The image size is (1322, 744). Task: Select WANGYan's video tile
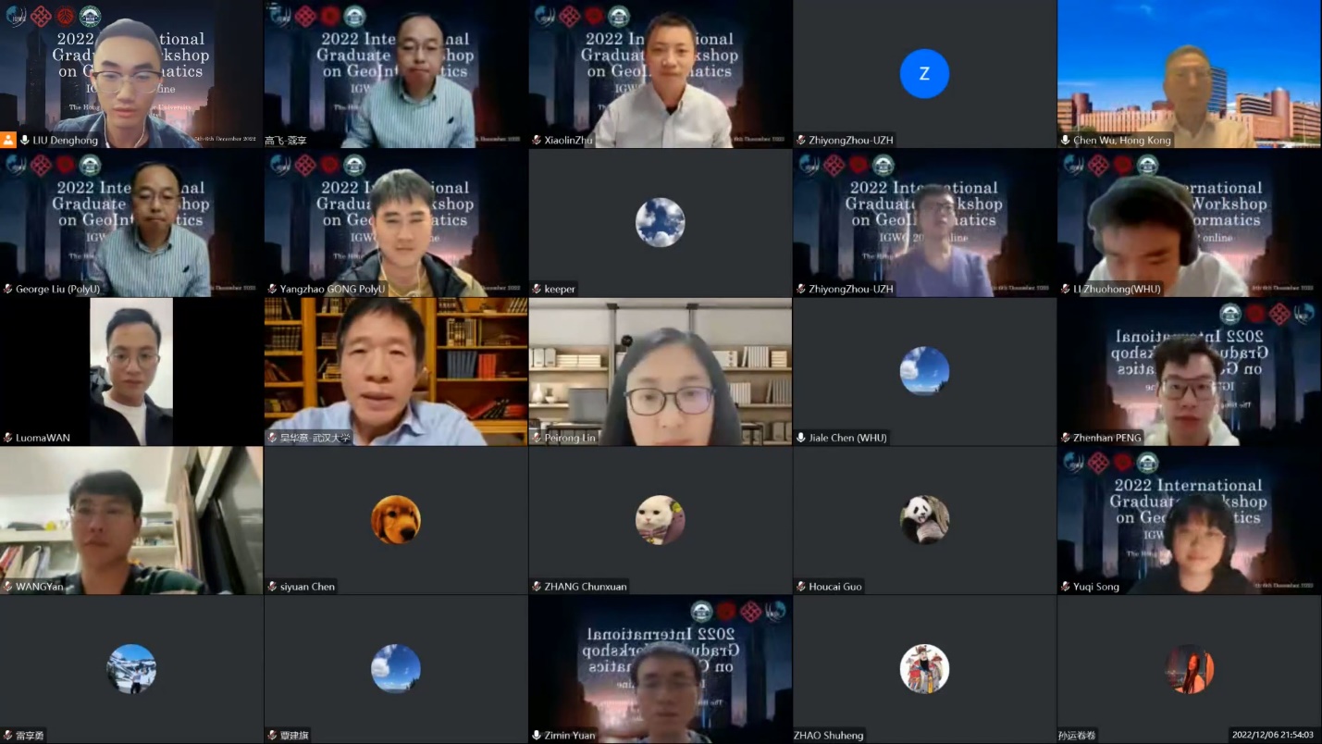coord(131,521)
